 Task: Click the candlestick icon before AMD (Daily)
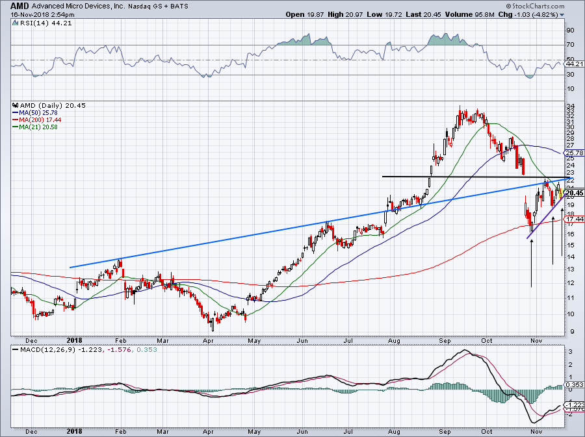[x=16, y=105]
